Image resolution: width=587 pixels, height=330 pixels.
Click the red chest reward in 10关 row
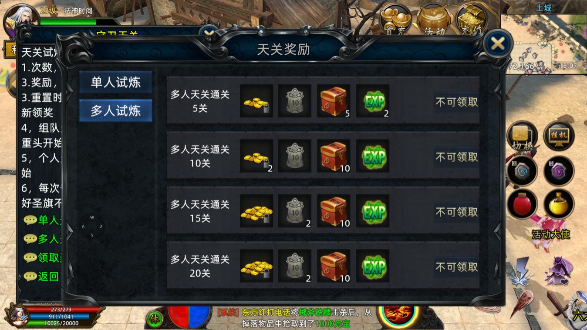point(334,156)
